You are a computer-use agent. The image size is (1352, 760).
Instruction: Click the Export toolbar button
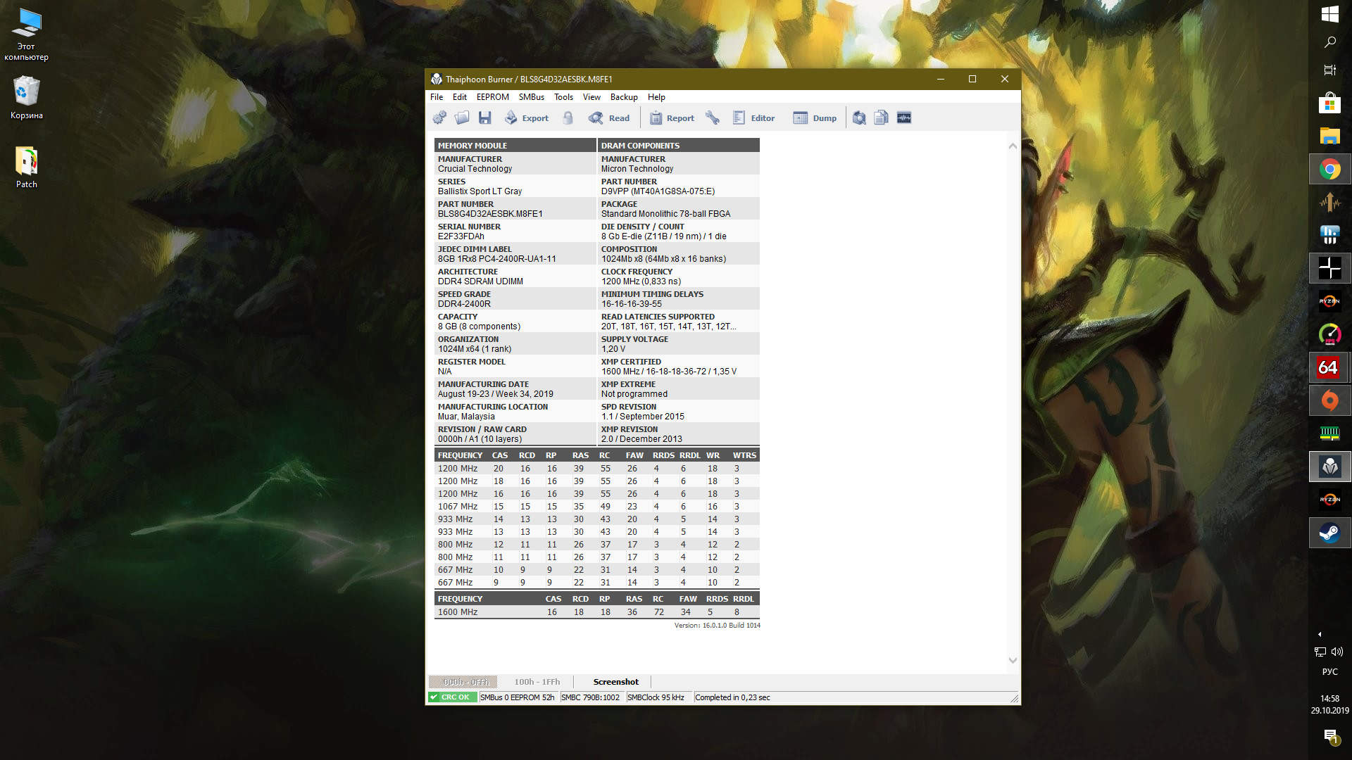(x=526, y=118)
